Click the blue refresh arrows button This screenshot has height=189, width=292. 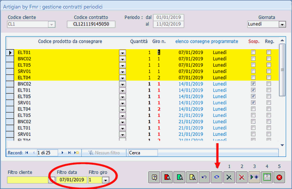(x=217, y=177)
